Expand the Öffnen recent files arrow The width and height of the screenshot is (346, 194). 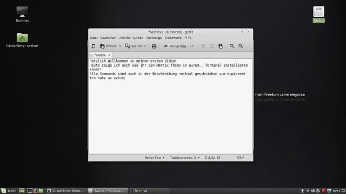point(120,46)
